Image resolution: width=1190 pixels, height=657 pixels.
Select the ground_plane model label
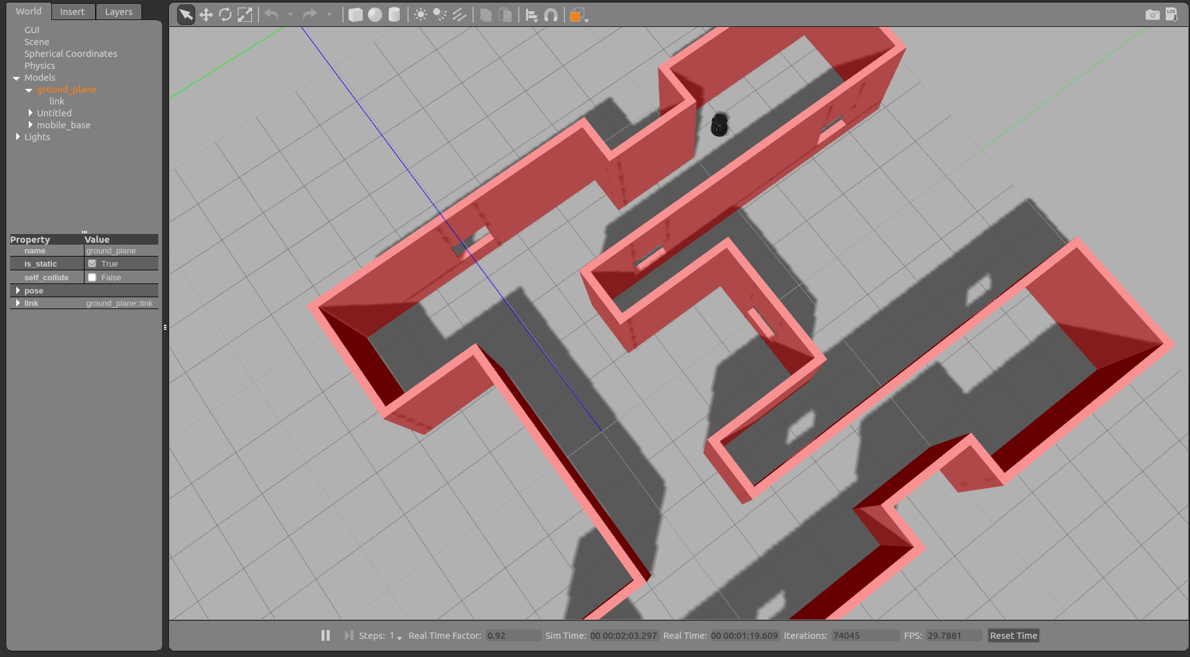(x=66, y=89)
